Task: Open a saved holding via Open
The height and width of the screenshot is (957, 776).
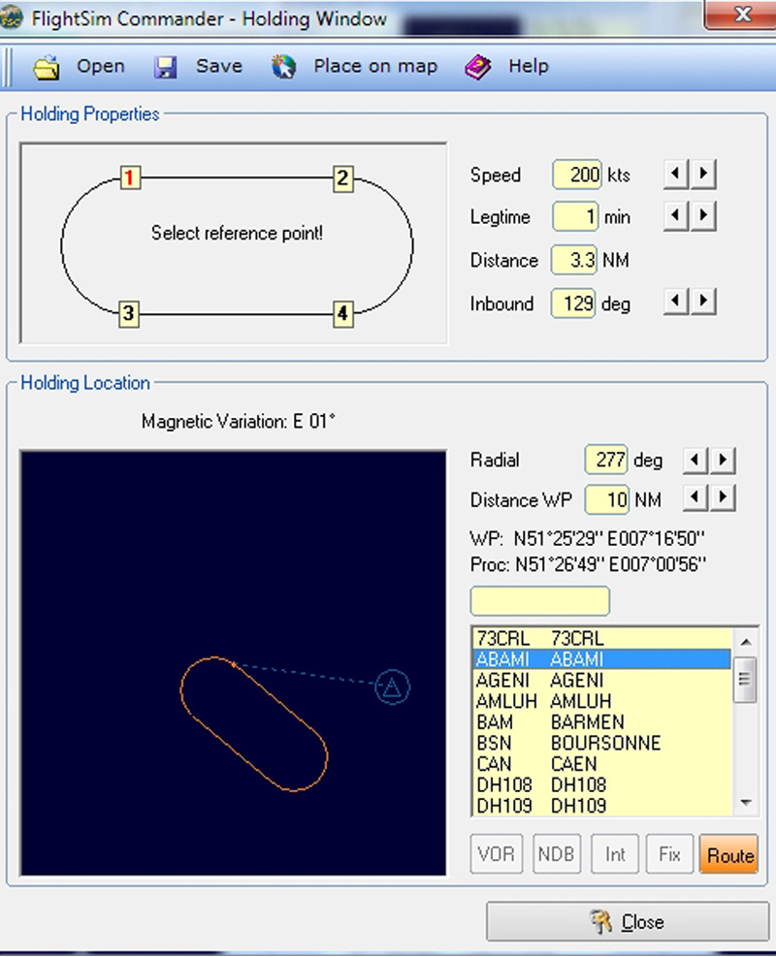Action: [x=100, y=66]
